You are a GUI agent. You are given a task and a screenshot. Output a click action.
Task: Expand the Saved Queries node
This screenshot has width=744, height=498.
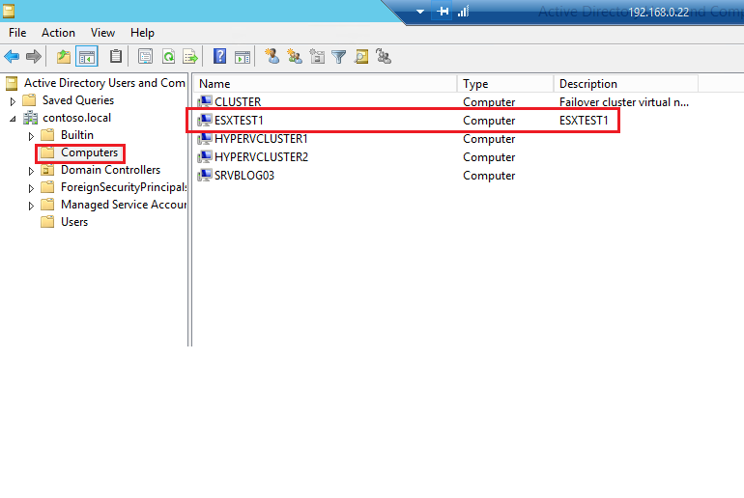coord(13,101)
